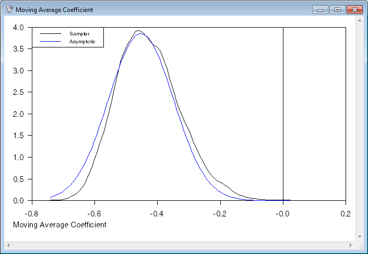Click the horizontal scrollbar right arrow
The image size is (368, 254).
click(351, 245)
